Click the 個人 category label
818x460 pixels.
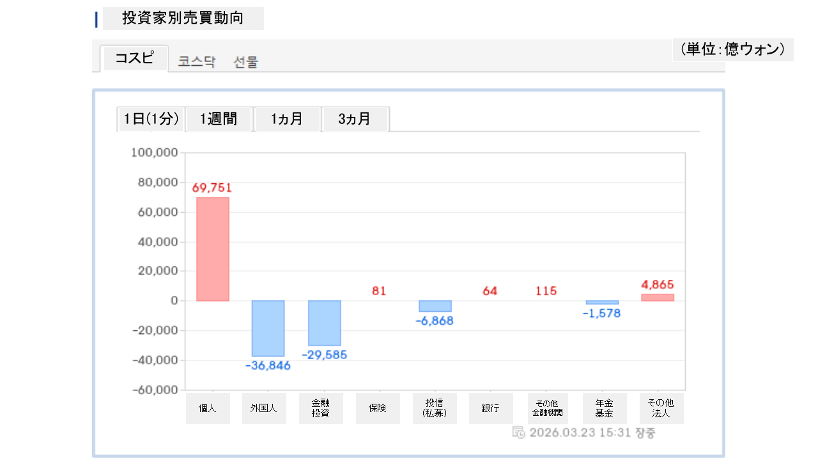208,408
